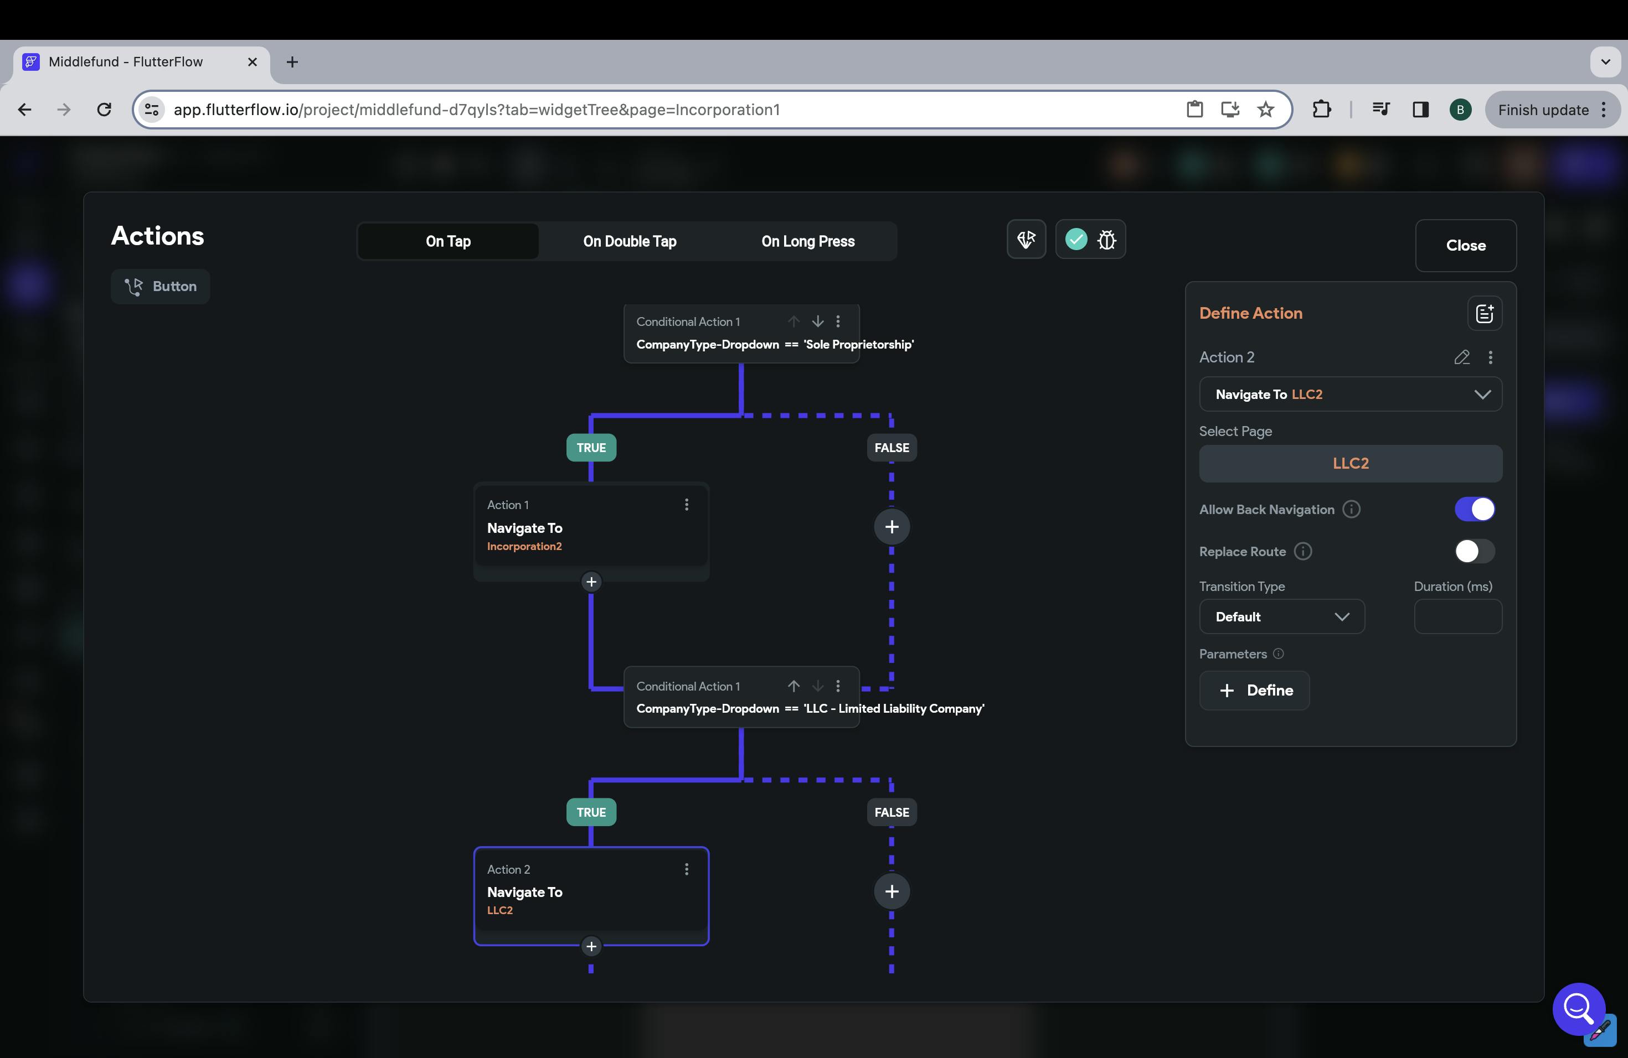1628x1058 pixels.
Task: Click the Button widget chip
Action: [x=160, y=287]
